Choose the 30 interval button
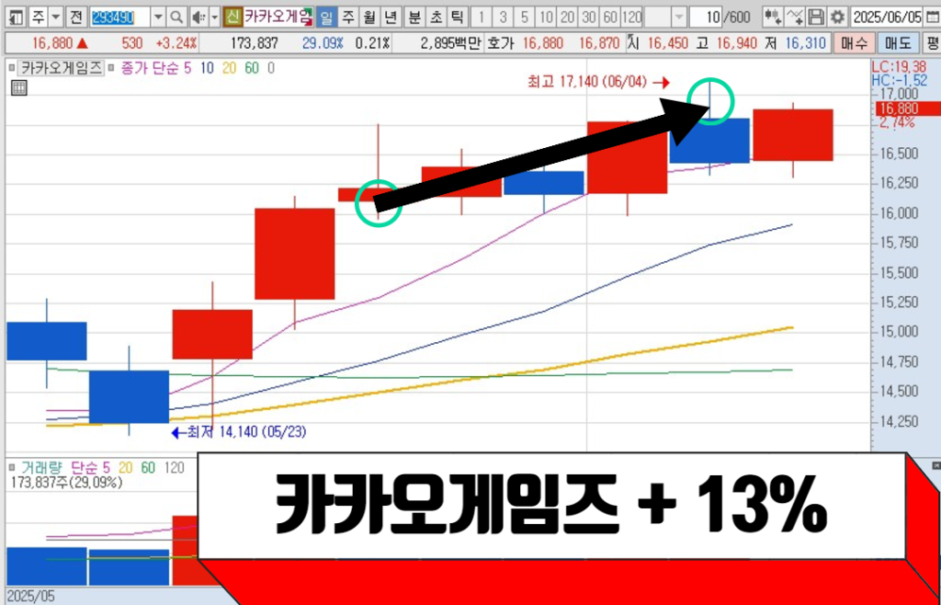The image size is (941, 605). tap(589, 17)
